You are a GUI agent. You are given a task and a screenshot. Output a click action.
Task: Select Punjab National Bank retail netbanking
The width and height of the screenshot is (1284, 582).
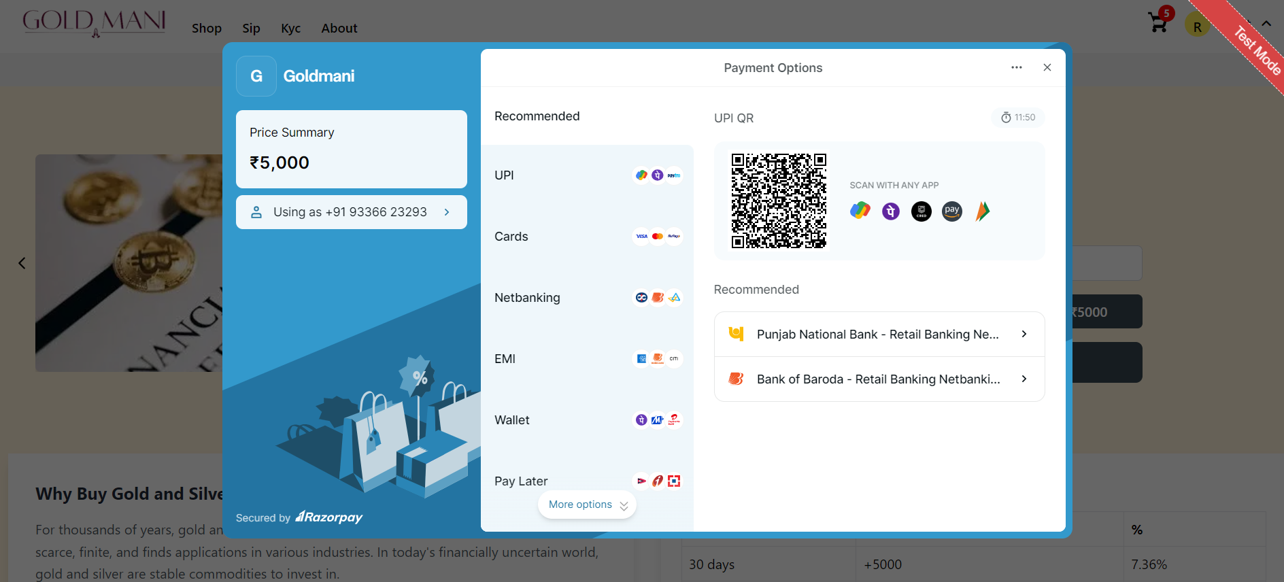879,335
